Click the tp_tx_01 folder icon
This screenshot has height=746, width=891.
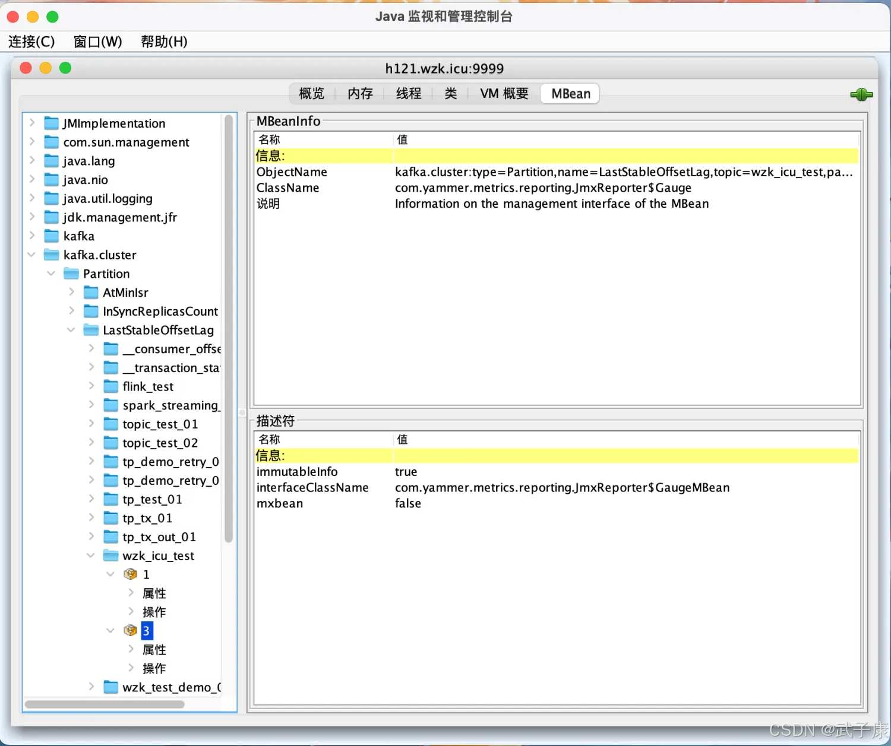tap(111, 518)
